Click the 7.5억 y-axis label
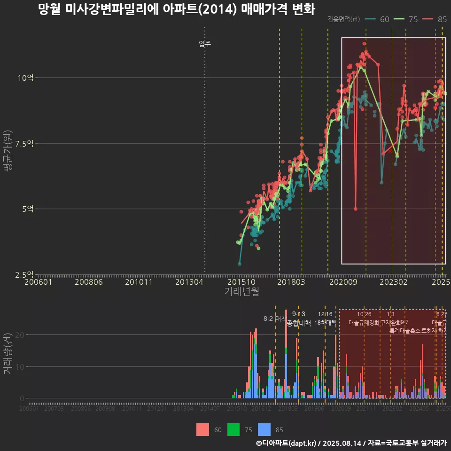This screenshot has width=451, height=451. pos(24,144)
